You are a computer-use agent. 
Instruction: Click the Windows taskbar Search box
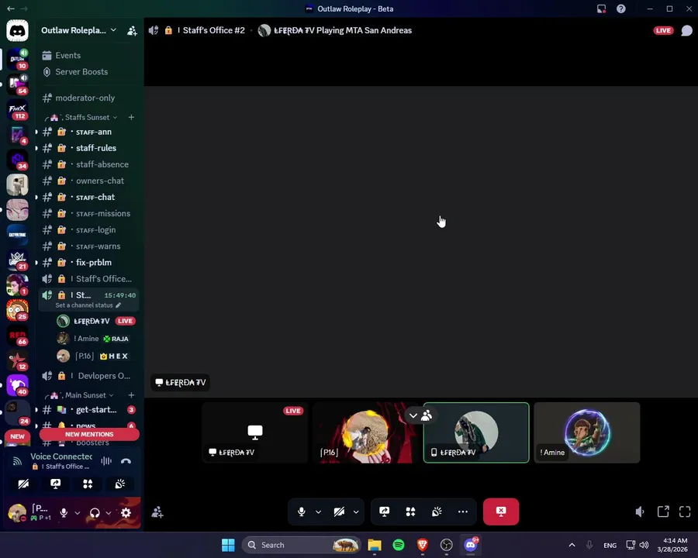coord(302,545)
